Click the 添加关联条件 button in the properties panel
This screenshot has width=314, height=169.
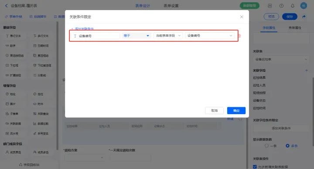click(281, 128)
